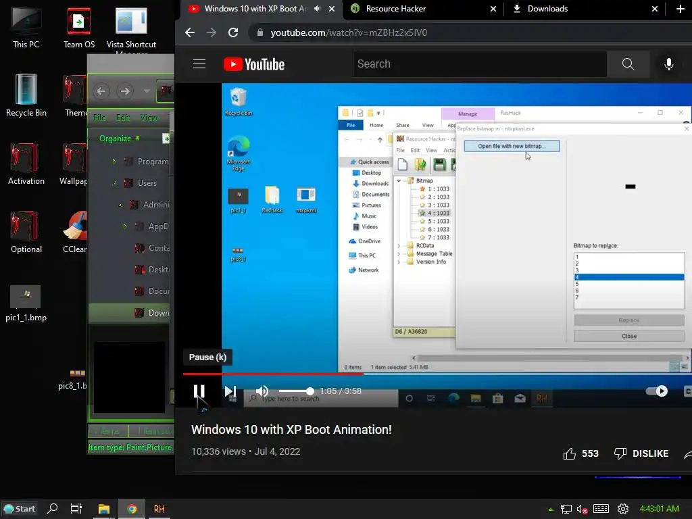Collapse the Admin tree node
Image resolution: width=692 pixels, height=519 pixels.
[x=120, y=205]
